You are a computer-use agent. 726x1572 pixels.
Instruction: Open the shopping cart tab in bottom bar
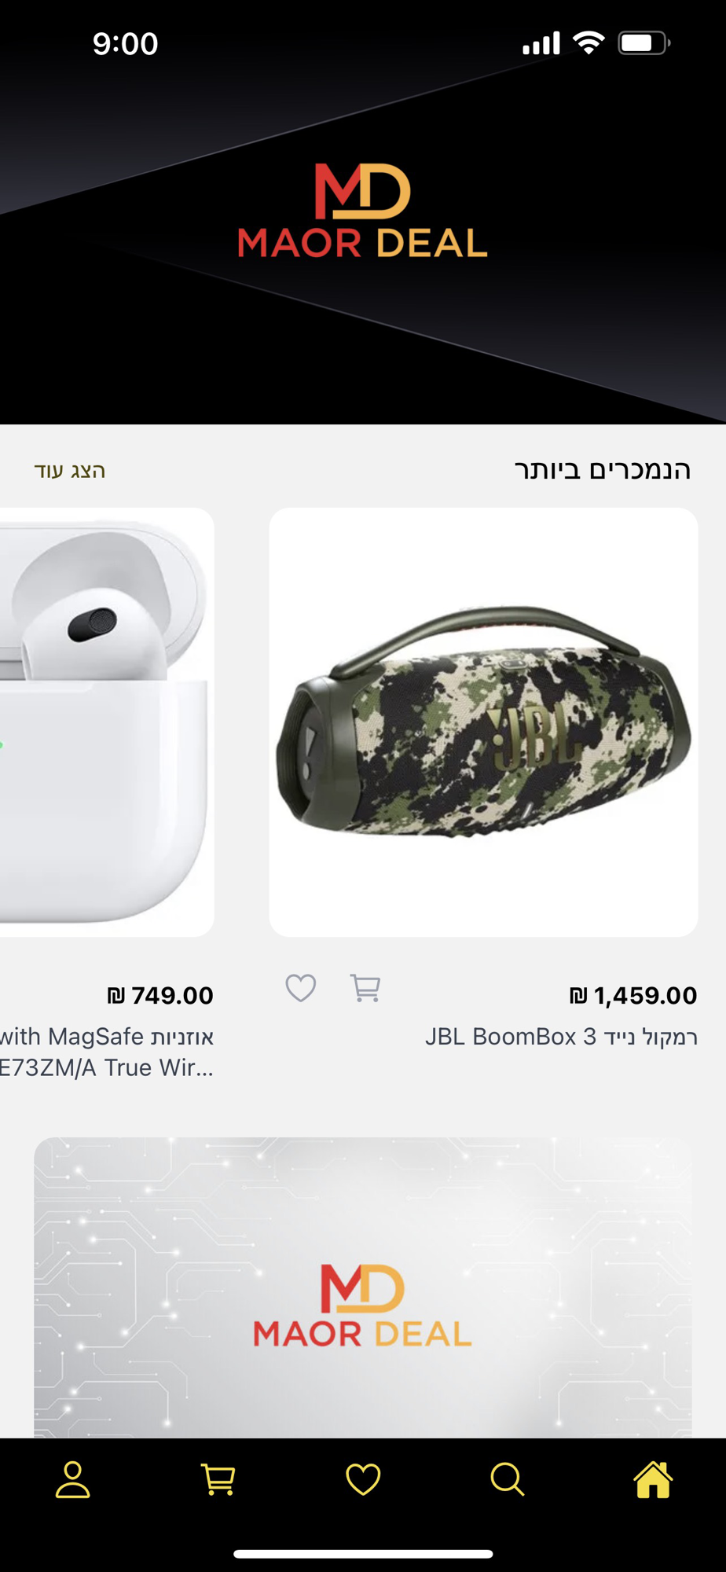(218, 1479)
